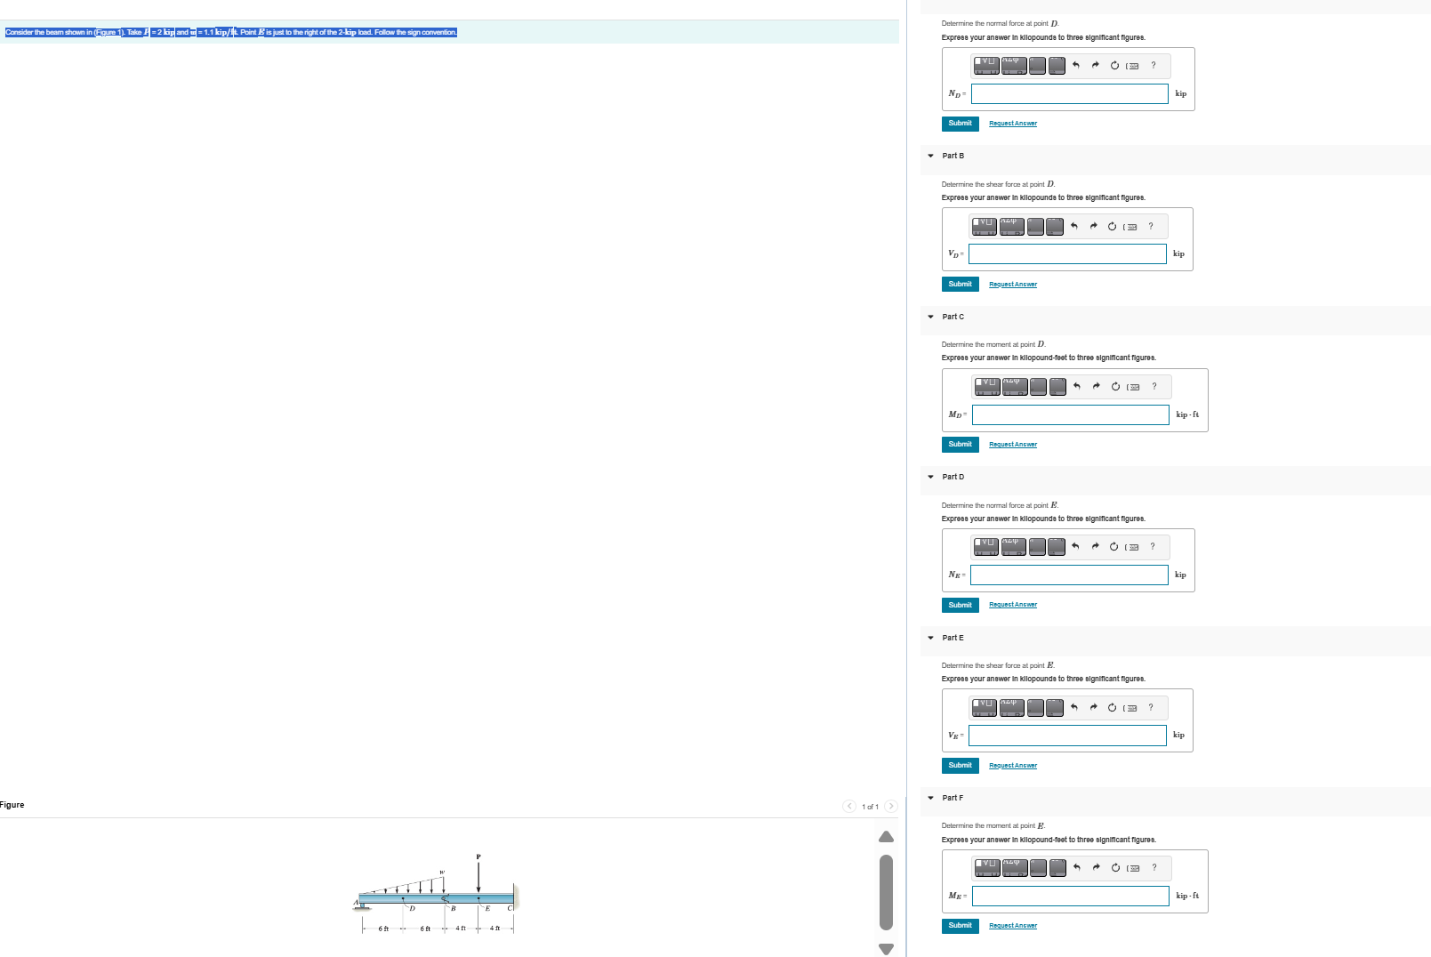Viewport: 1431px width, 957px height.
Task: Click the figure panel scroll-up arrow
Action: pos(886,836)
